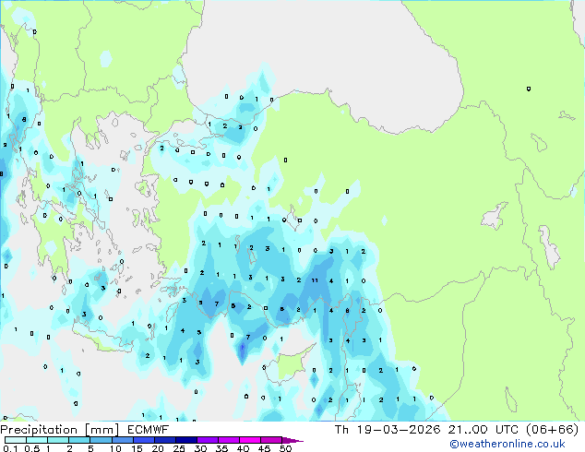Select the legend swatch between 5 and 10
This screenshot has width=585, height=452.
(101, 440)
